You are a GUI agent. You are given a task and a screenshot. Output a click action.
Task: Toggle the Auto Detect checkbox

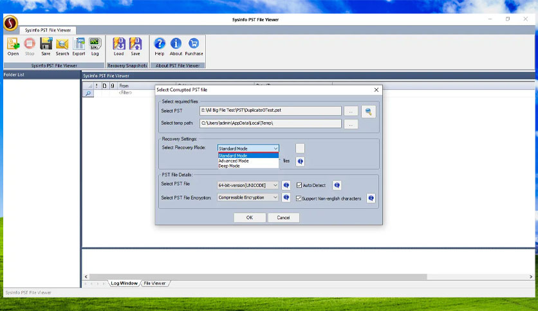[299, 185]
